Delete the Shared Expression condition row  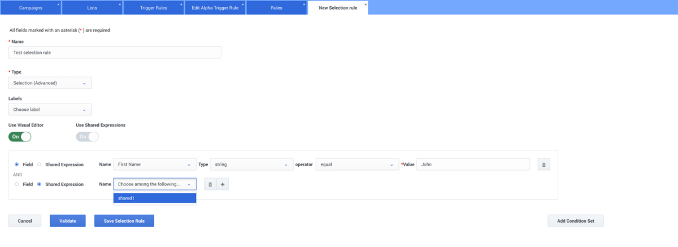click(x=210, y=184)
